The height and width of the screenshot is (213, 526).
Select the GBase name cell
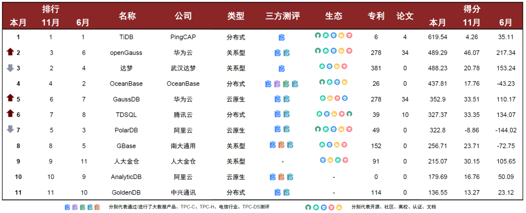coord(127,146)
